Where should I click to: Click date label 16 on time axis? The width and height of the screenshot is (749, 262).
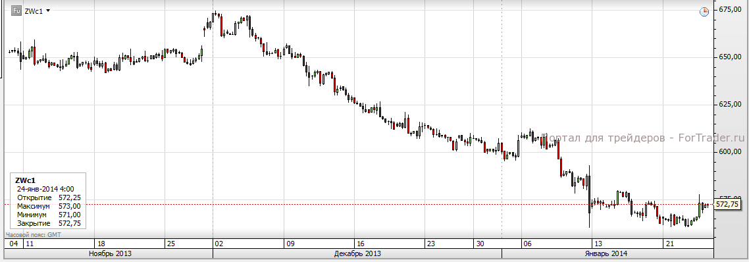[x=360, y=244]
